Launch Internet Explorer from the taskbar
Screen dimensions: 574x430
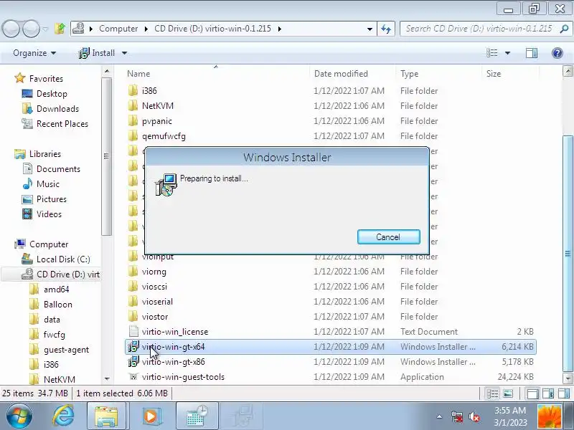63,416
